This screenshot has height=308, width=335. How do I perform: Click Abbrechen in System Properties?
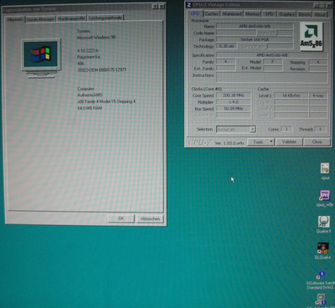click(x=150, y=218)
